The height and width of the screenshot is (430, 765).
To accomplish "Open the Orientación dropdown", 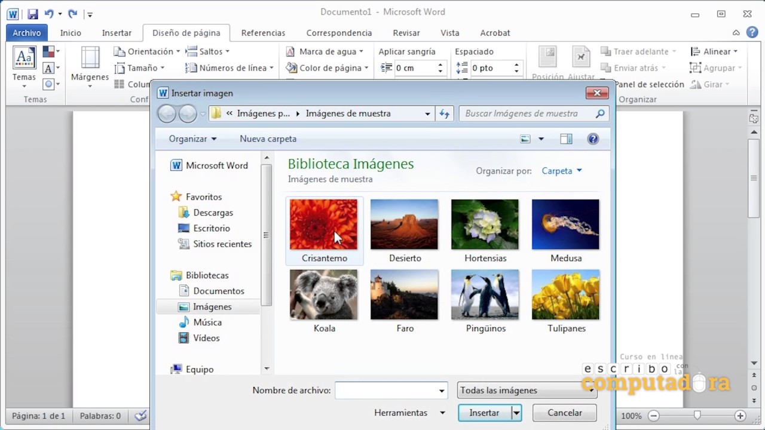I will pyautogui.click(x=146, y=52).
